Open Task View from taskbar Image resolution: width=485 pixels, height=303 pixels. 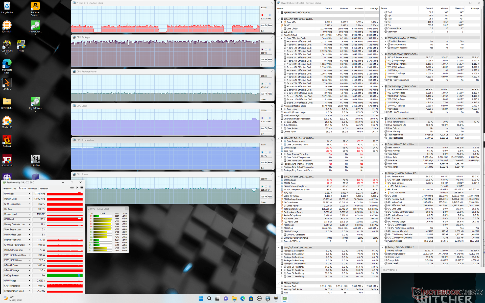pos(217,298)
